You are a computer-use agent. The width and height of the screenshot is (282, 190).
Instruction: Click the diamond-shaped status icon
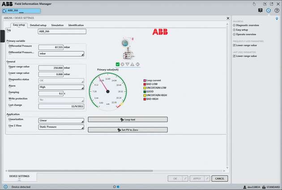137,64
